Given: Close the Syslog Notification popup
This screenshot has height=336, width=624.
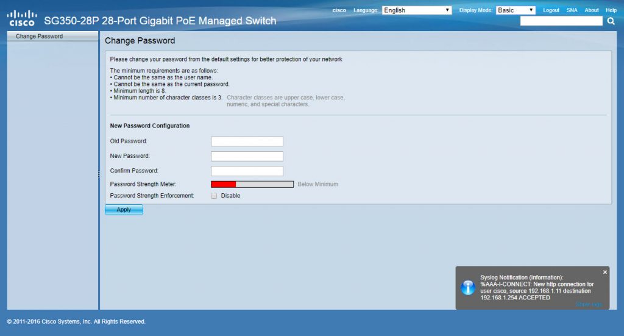Looking at the screenshot, I should [605, 272].
